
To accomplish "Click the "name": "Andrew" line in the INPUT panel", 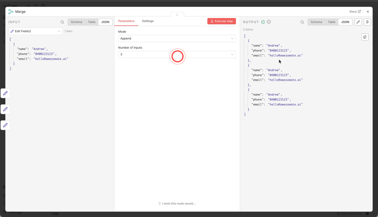I will [x=32, y=49].
